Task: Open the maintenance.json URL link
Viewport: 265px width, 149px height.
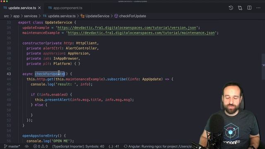Action: (x=141, y=33)
